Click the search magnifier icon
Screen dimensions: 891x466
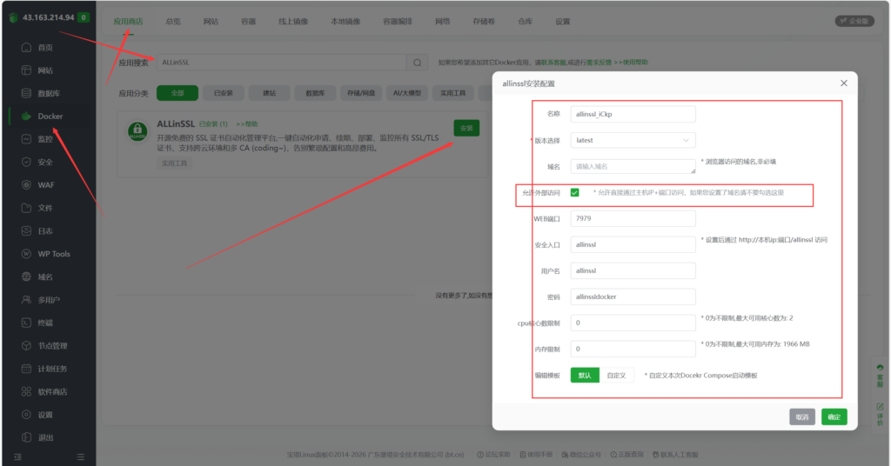417,63
